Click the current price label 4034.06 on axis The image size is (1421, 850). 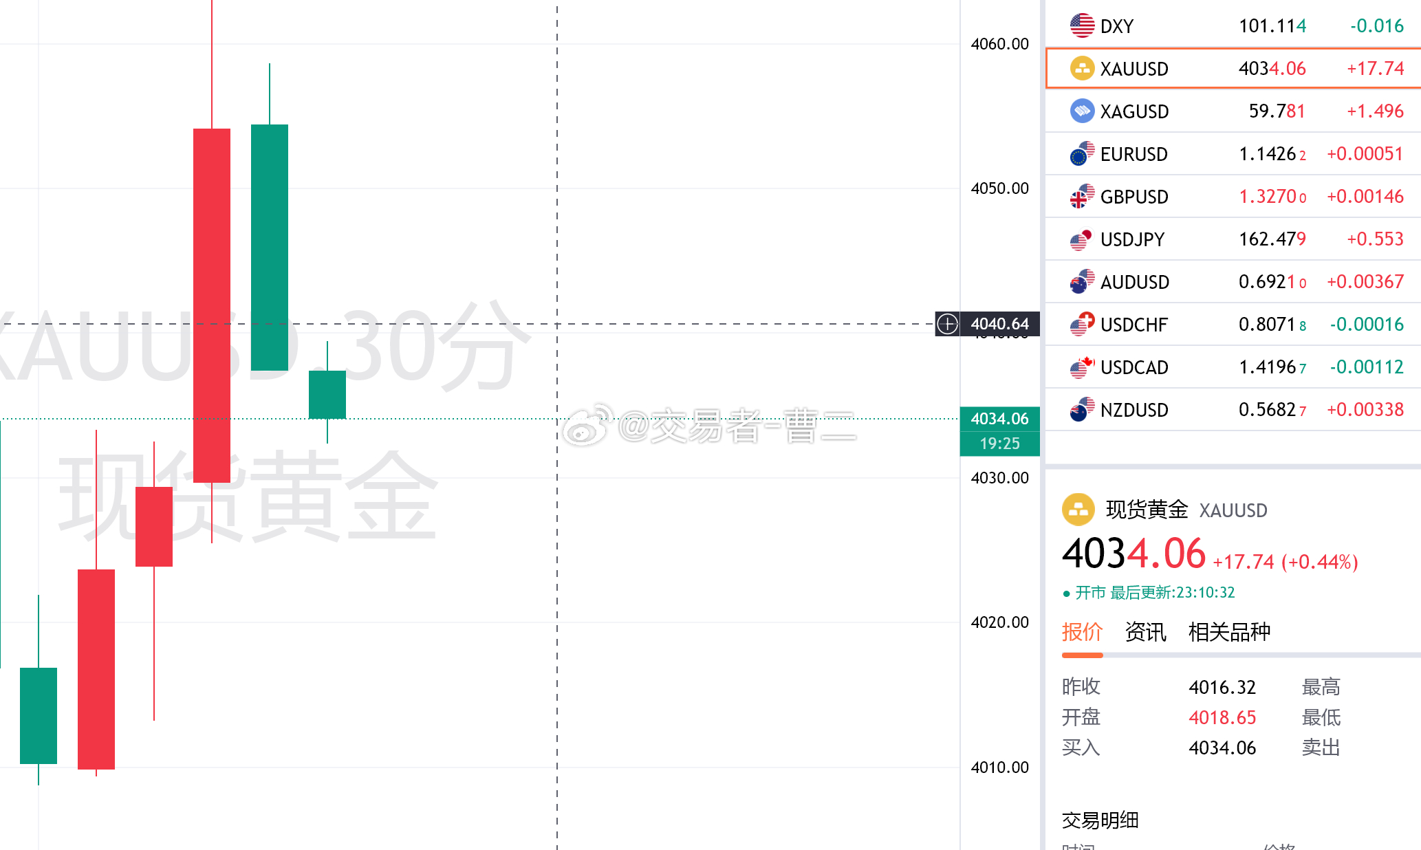(x=999, y=419)
